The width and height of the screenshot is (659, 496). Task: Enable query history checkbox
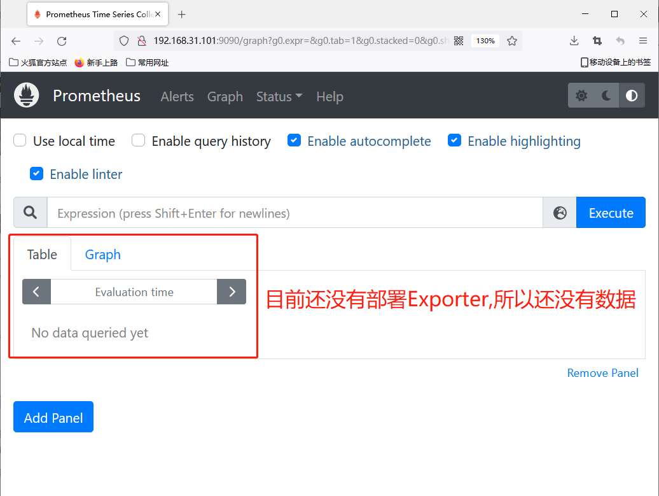coord(139,141)
